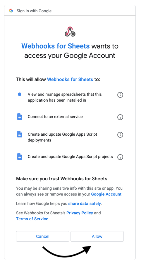Click the blue dot beside spreadsheets permission

point(20,94)
